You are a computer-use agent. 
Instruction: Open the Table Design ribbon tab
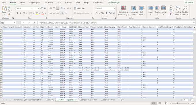[x=114, y=3]
